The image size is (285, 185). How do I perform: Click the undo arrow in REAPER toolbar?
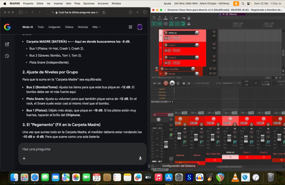click(177, 18)
